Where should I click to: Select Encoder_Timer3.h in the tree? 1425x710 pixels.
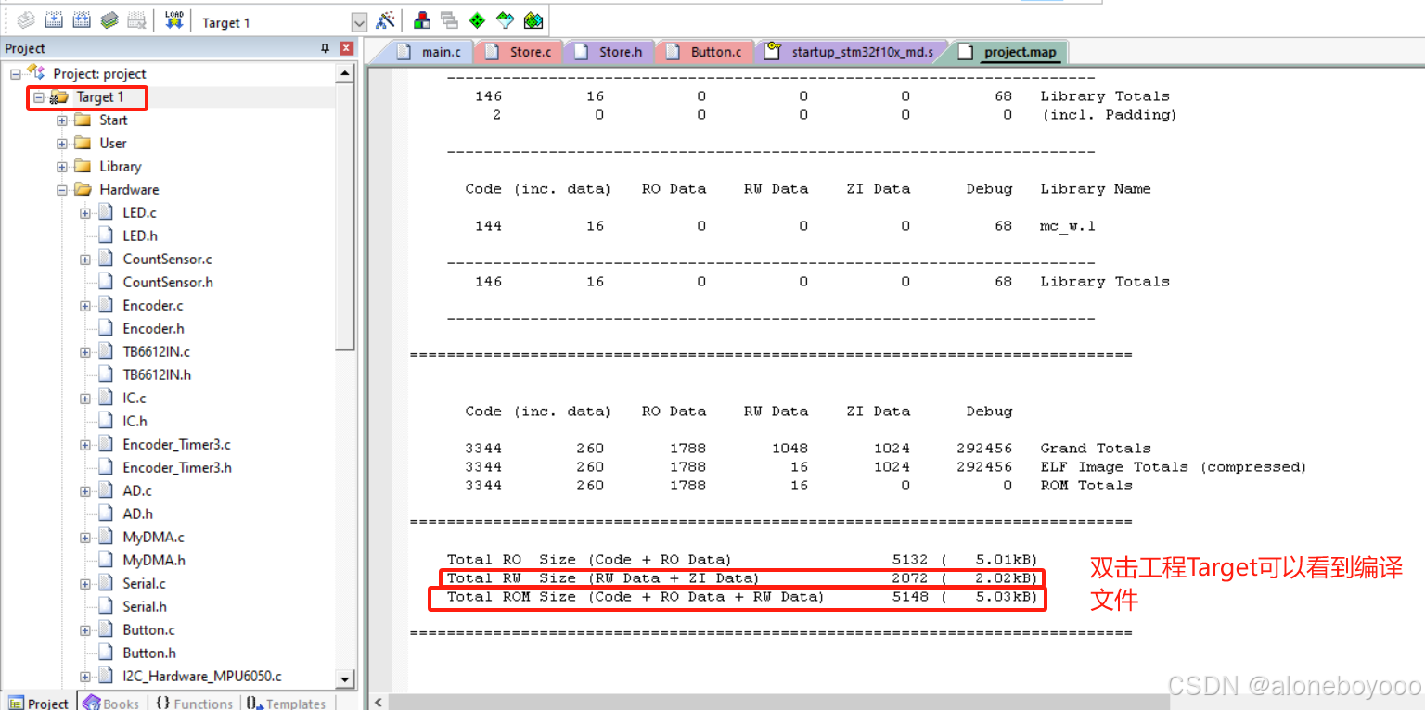coord(177,467)
